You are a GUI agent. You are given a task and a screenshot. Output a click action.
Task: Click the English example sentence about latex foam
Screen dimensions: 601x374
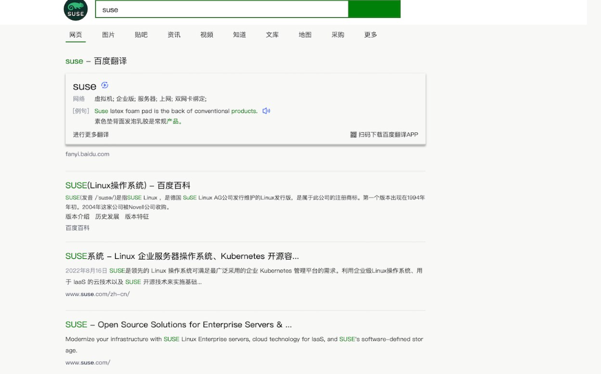tap(176, 111)
